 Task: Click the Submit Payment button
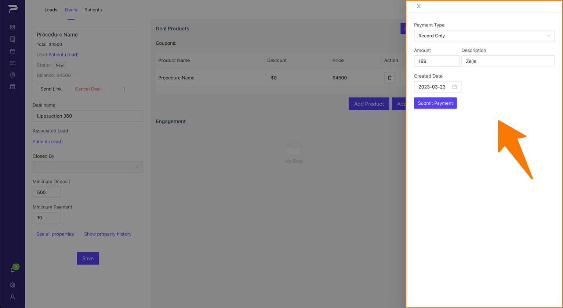pos(435,103)
